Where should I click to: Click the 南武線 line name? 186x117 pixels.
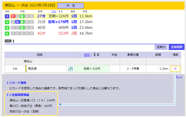point(32,69)
